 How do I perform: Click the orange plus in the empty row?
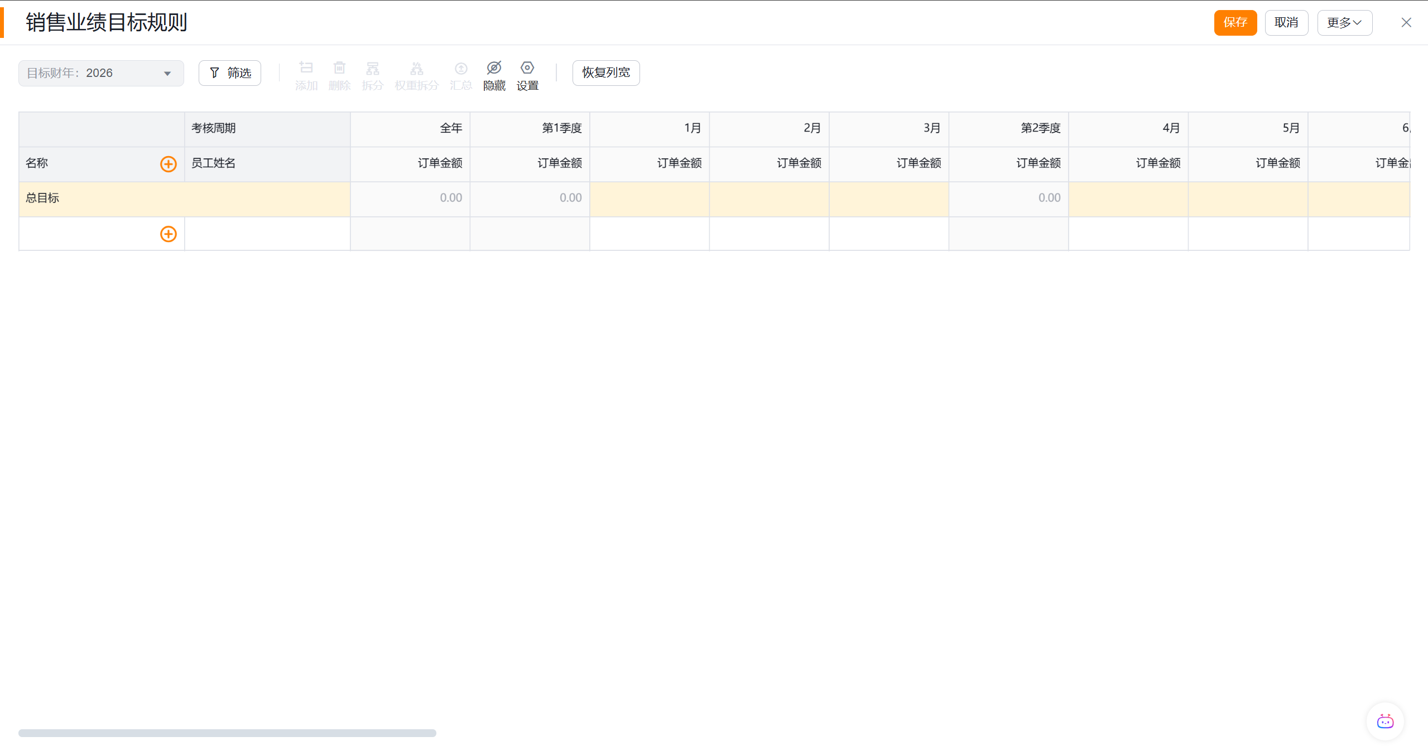tap(168, 234)
